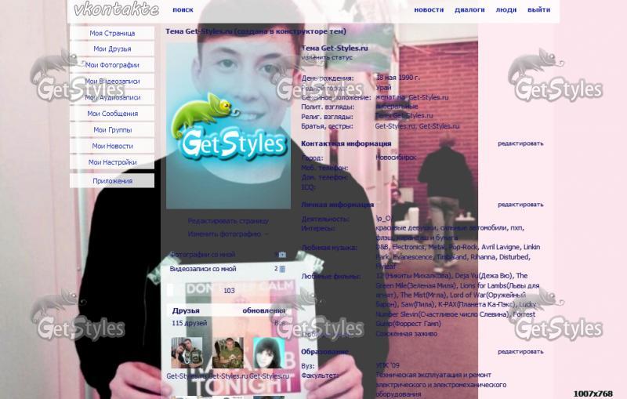Click the interest сильные автомобили

point(474,228)
